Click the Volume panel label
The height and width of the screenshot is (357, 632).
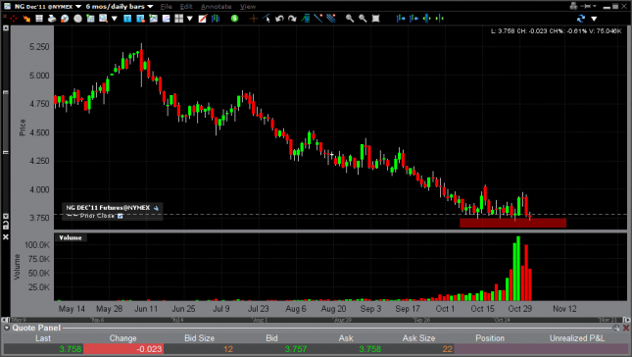click(71, 237)
